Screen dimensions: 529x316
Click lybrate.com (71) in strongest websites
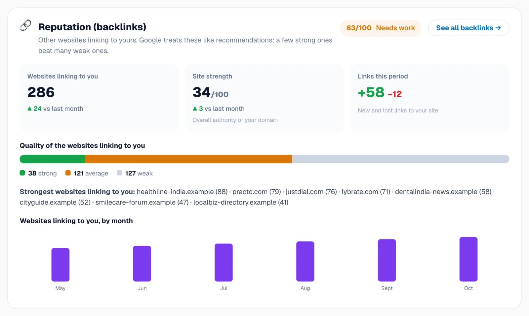(x=366, y=192)
